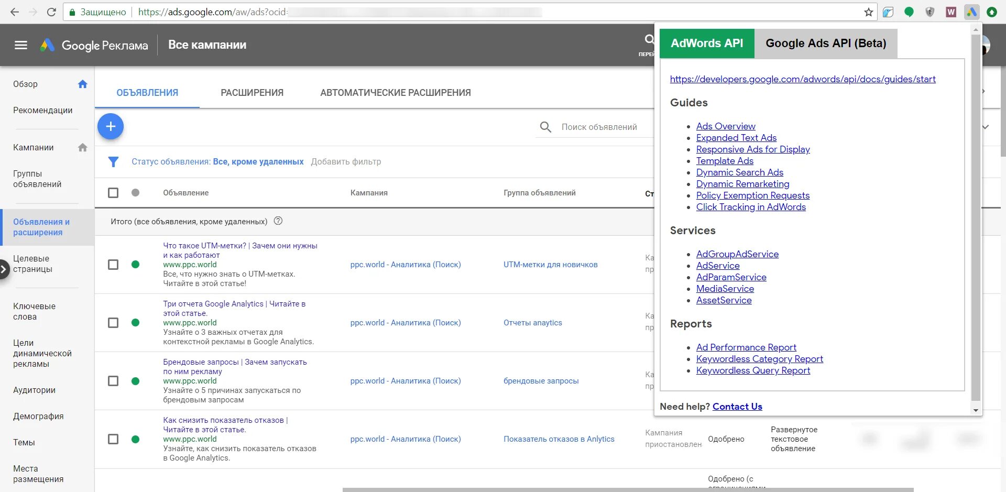
Task: Switch to the ОБЪЯВЛЕНИЯ tab
Action: pos(147,93)
